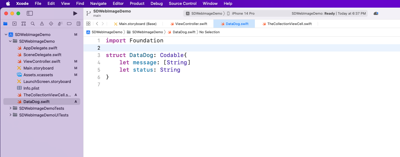Image resolution: width=400 pixels, height=157 pixels.
Task: Click the 'Codable' protocol in code
Action: click(172, 55)
